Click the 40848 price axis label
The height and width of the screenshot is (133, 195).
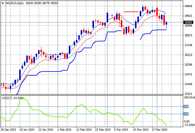pyautogui.click(x=188, y=6)
